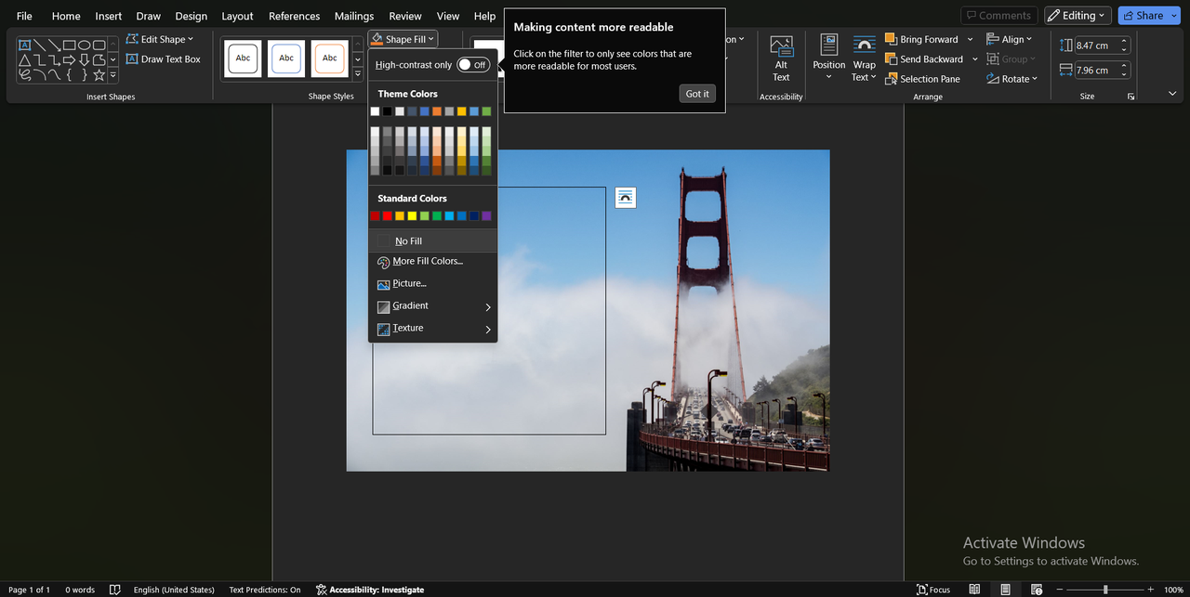Screen dimensions: 1190x597
Task: Switch to Web Layout view
Action: click(x=1037, y=590)
